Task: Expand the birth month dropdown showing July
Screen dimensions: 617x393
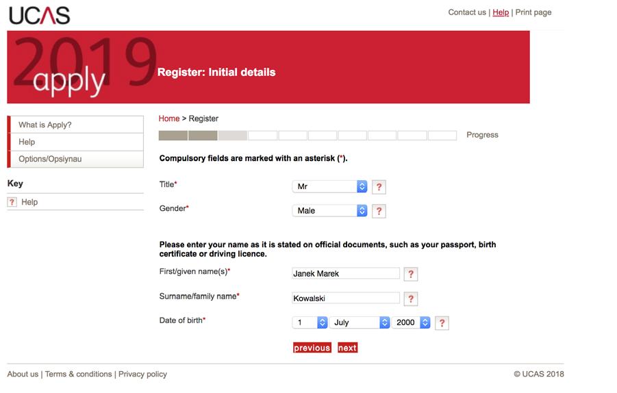Action: click(x=360, y=322)
